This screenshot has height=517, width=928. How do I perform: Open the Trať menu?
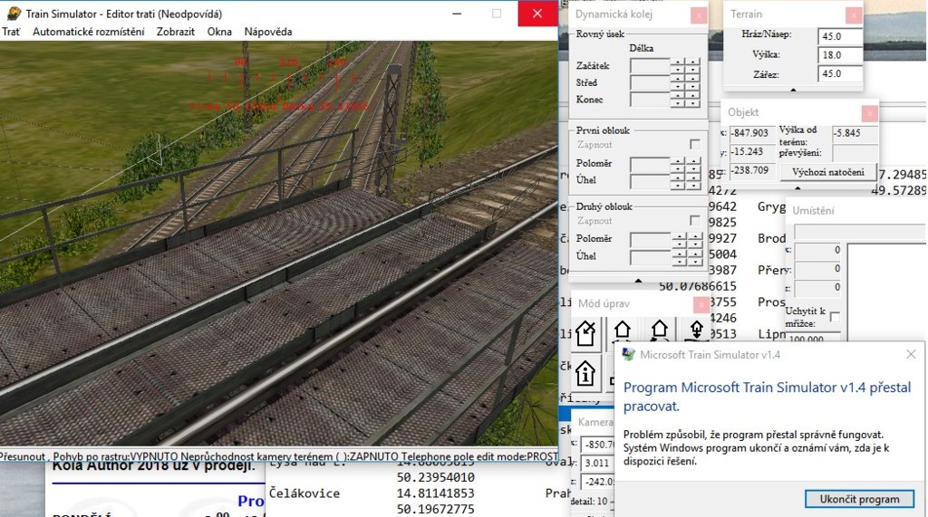(x=11, y=32)
